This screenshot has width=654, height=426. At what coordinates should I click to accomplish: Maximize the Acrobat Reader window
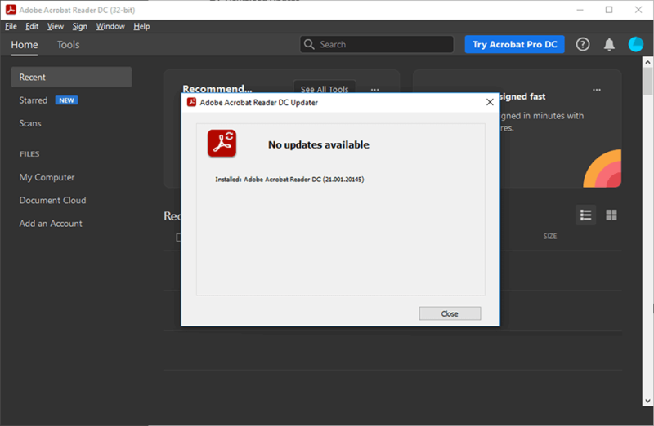(x=609, y=10)
